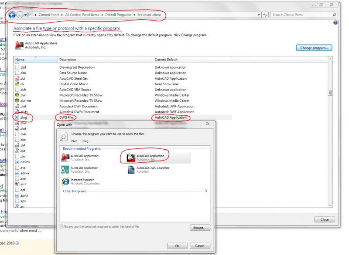349x255 pixels.
Task: Click the file list scrollbar down arrow
Action: [330, 205]
